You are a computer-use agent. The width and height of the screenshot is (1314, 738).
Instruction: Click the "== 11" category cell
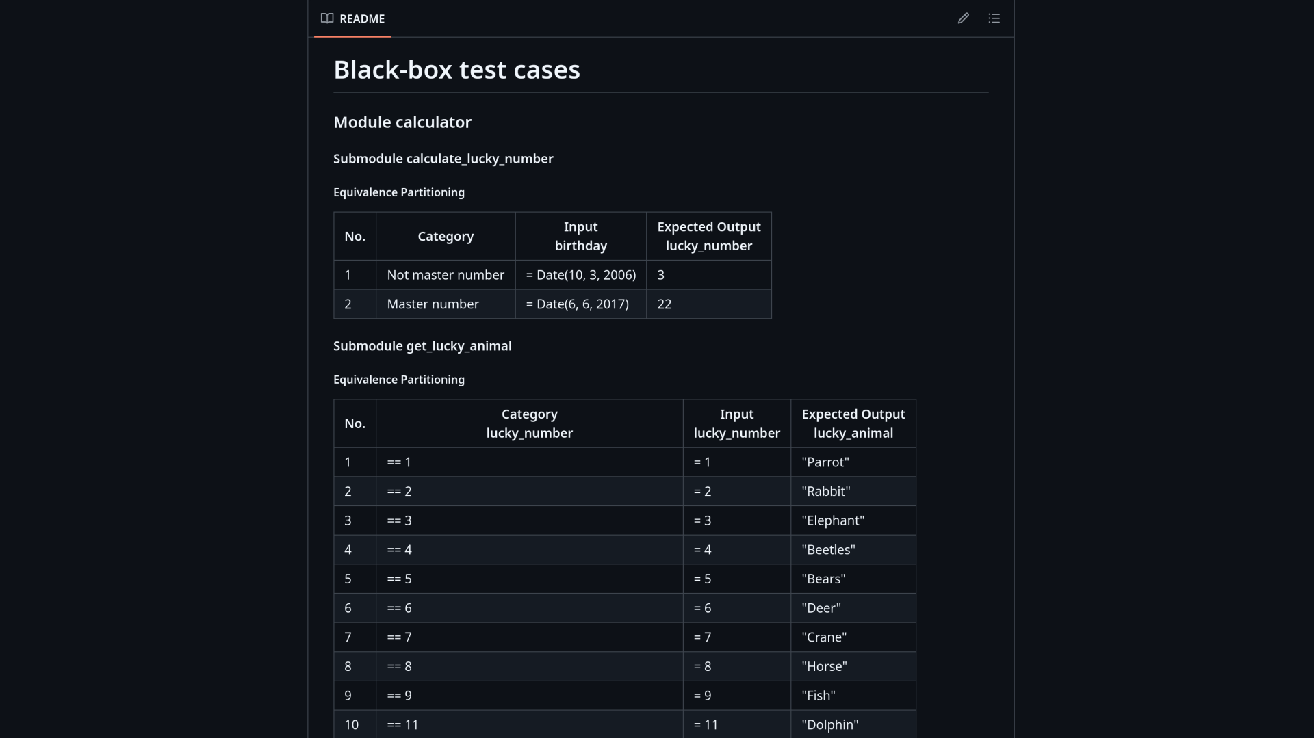click(530, 724)
